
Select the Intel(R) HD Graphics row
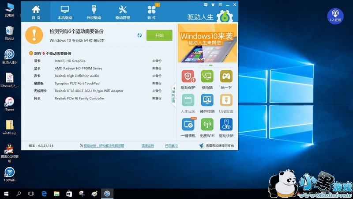coord(98,61)
